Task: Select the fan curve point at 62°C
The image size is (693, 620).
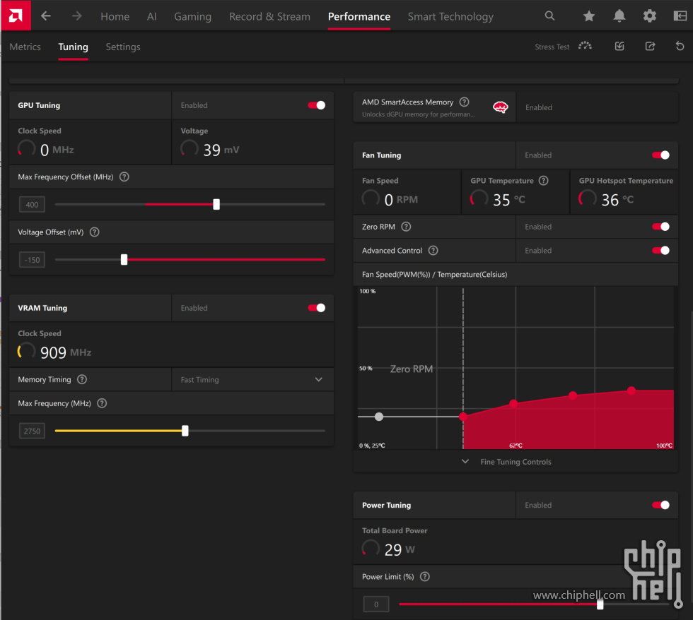Action: pos(513,403)
